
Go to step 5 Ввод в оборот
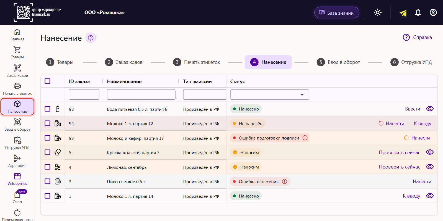[338, 62]
